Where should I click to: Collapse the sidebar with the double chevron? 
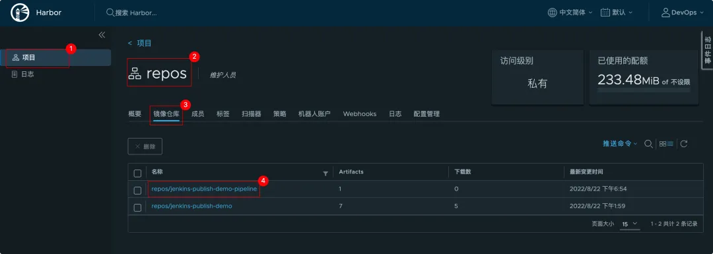click(x=102, y=35)
